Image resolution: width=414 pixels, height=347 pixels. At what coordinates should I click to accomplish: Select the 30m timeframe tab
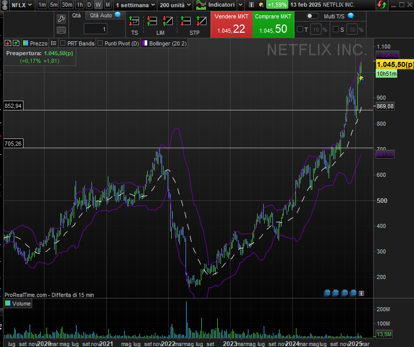click(x=67, y=5)
